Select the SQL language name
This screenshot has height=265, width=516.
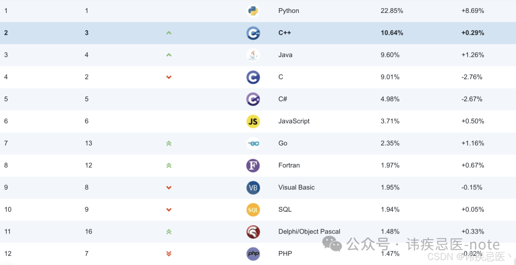click(x=285, y=210)
